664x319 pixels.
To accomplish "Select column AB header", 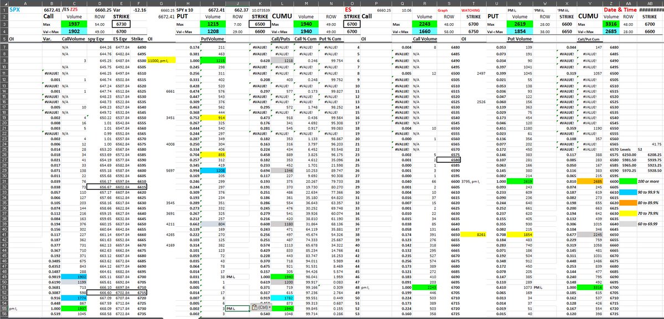I will click(650, 3).
